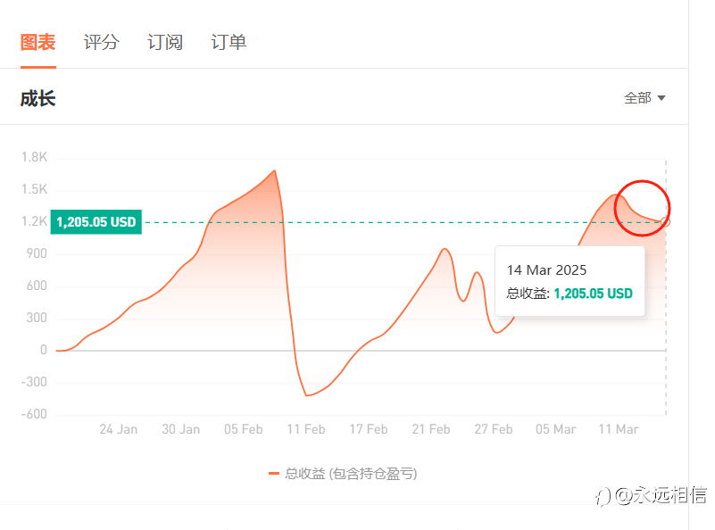Switch to the 图表 tab
Image resolution: width=715 pixels, height=530 pixels.
click(38, 42)
